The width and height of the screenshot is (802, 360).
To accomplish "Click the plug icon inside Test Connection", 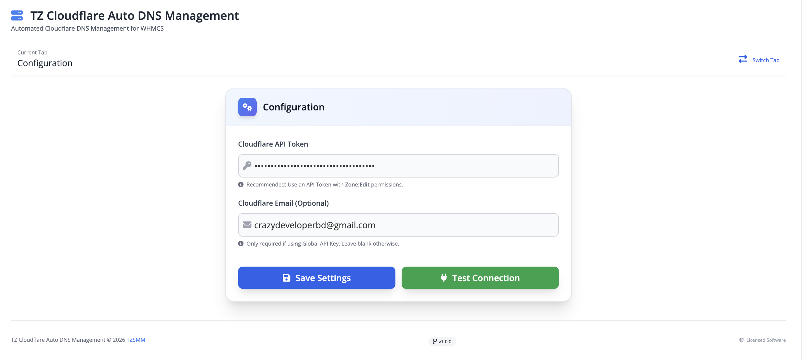I will (444, 278).
